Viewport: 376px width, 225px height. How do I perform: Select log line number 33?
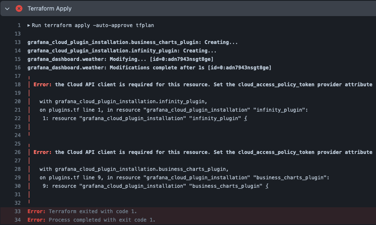point(18,211)
